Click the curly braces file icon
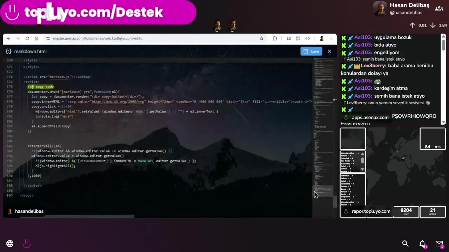This screenshot has height=252, width=449. 9,51
